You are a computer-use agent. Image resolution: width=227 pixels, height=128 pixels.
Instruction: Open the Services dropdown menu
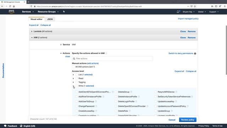(28, 12)
